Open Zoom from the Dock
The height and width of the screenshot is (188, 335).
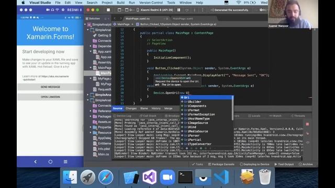[x=167, y=177]
